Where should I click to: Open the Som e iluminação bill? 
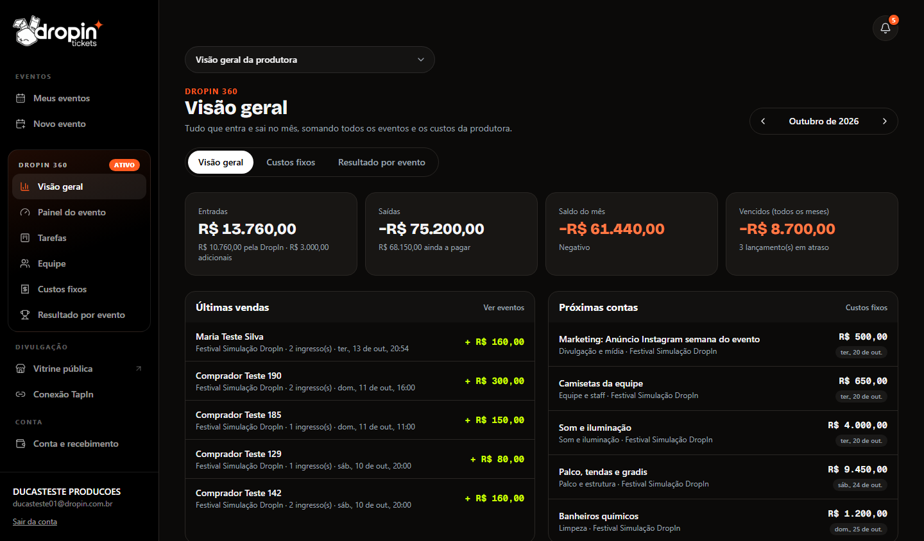click(723, 433)
